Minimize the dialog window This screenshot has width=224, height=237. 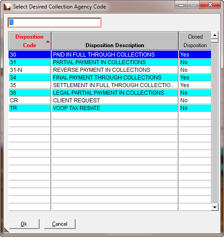181,5
